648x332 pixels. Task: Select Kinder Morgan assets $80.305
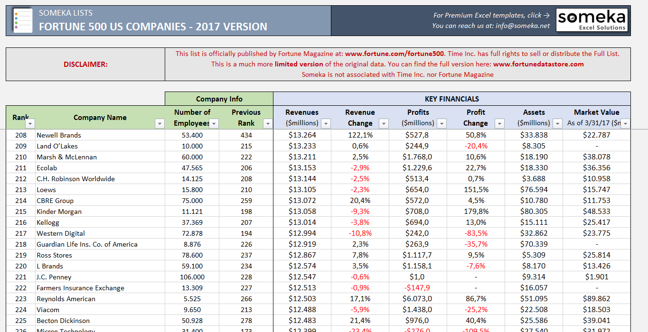tap(534, 212)
